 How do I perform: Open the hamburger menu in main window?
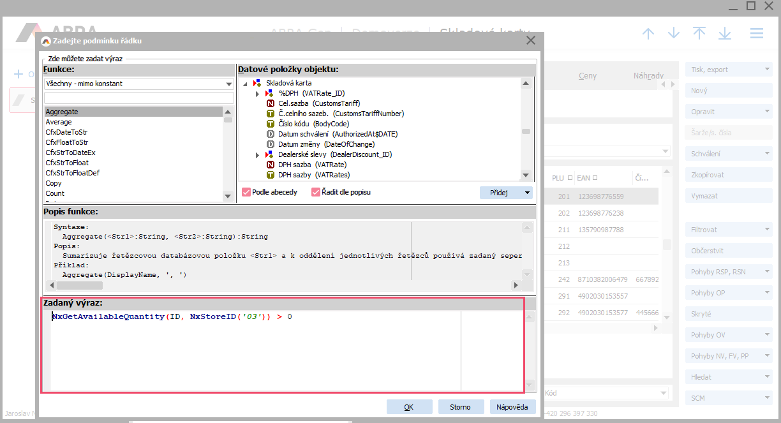[757, 33]
